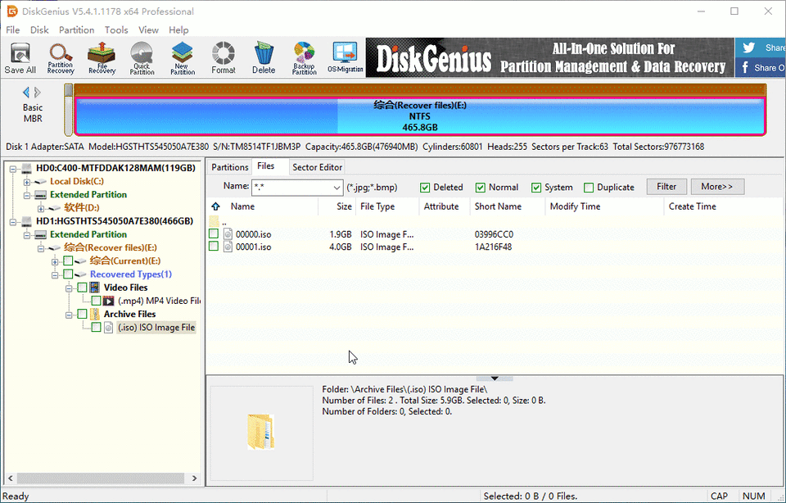Check the (.iso) ISO Image File checkbox
Viewport: 786px width, 503px height.
pyautogui.click(x=97, y=328)
